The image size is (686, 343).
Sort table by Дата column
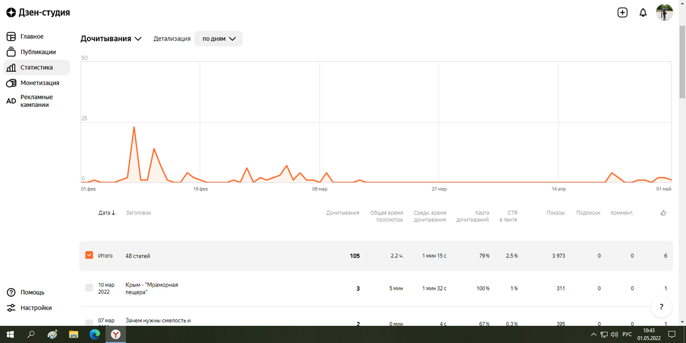point(107,213)
